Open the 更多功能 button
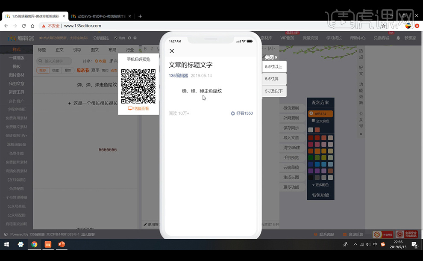The width and height of the screenshot is (423, 261). click(x=291, y=187)
